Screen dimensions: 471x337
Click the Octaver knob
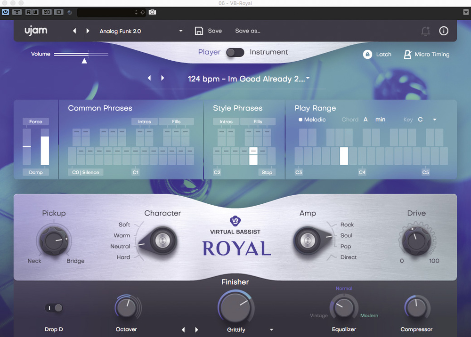pos(126,308)
